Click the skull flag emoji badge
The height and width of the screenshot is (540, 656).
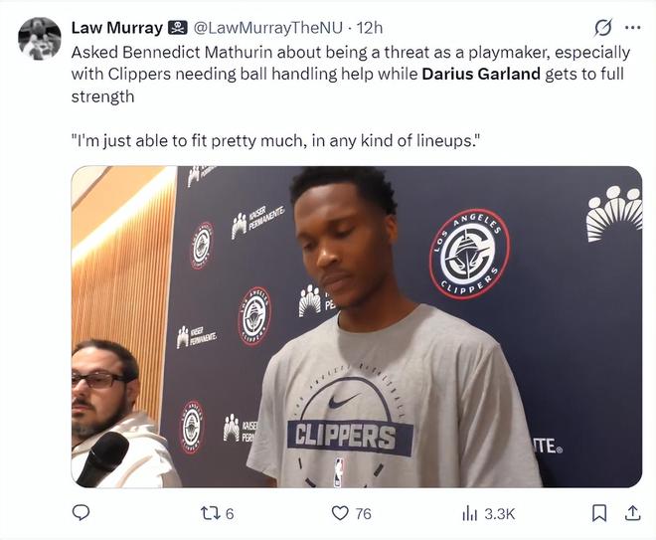point(177,28)
